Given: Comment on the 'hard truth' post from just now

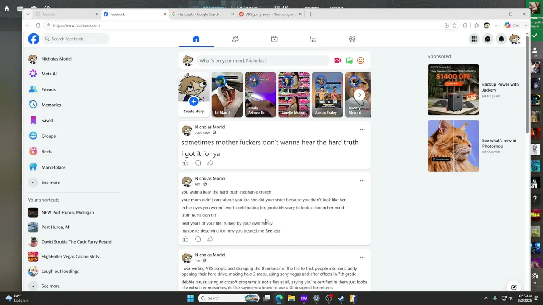Looking at the screenshot, I should click(198, 163).
